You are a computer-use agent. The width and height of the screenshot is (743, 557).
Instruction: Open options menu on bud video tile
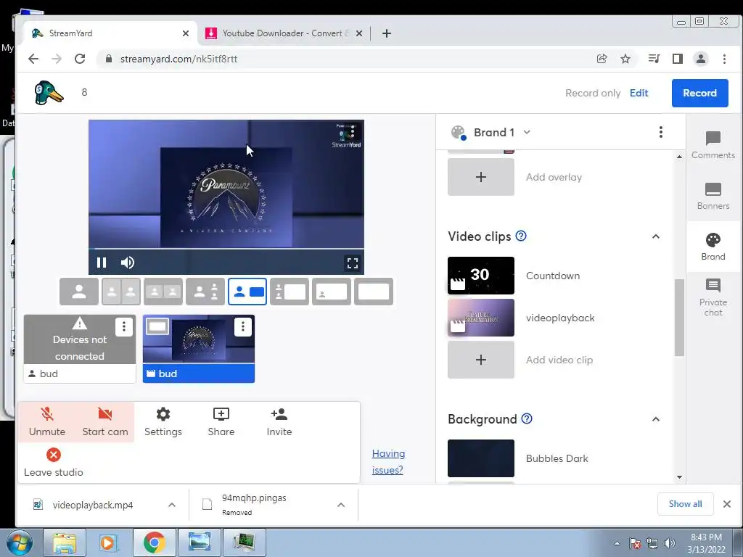242,326
